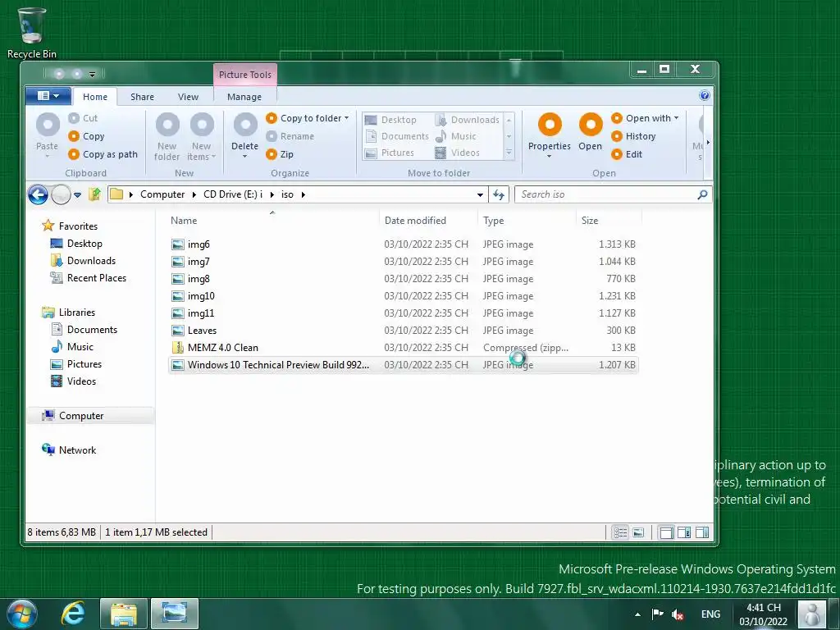The image size is (840, 630).
Task: Move to Music folder shortcut
Action: (455, 136)
